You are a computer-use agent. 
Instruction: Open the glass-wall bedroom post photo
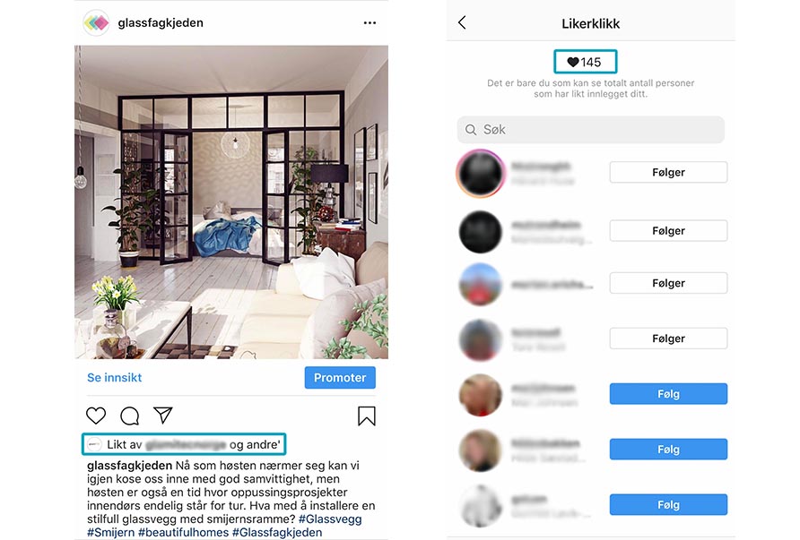pos(231,202)
